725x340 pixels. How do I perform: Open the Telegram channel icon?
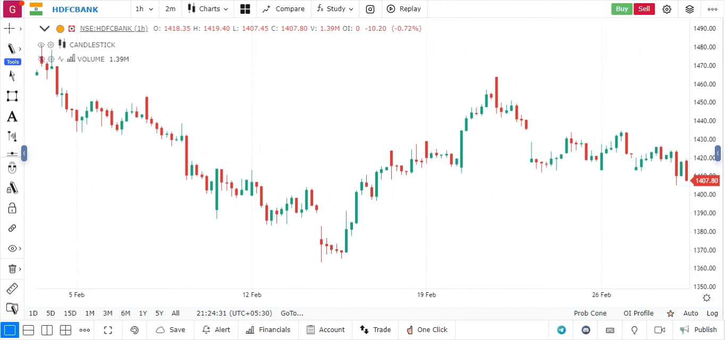[x=561, y=330]
